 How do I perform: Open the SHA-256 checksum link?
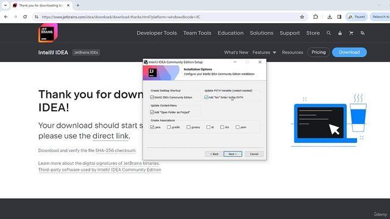pos(116,150)
